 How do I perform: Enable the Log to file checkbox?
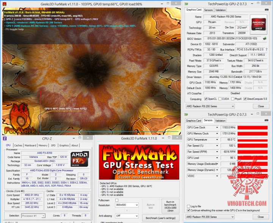(x=188, y=206)
